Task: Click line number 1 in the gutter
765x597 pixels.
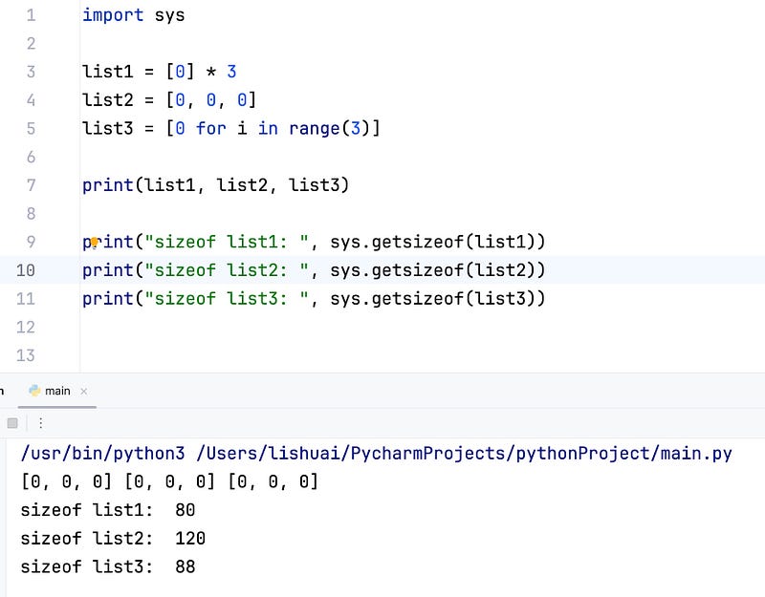Action: [x=31, y=15]
